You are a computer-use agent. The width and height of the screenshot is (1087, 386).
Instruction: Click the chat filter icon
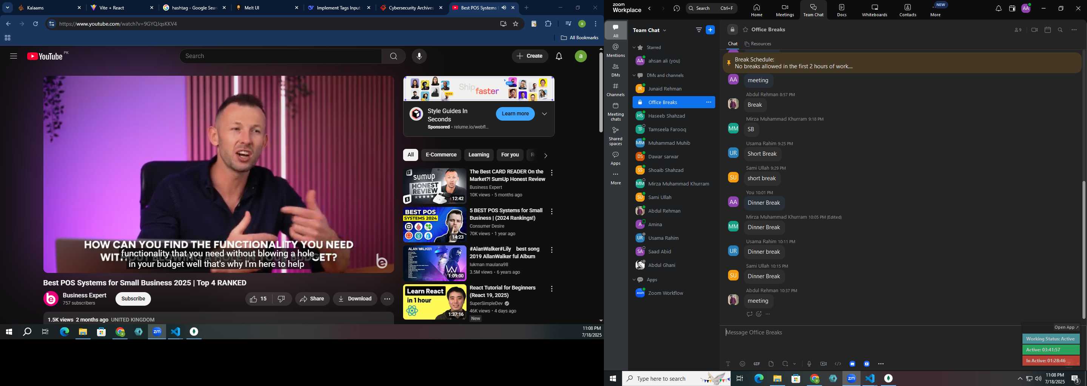click(x=699, y=30)
